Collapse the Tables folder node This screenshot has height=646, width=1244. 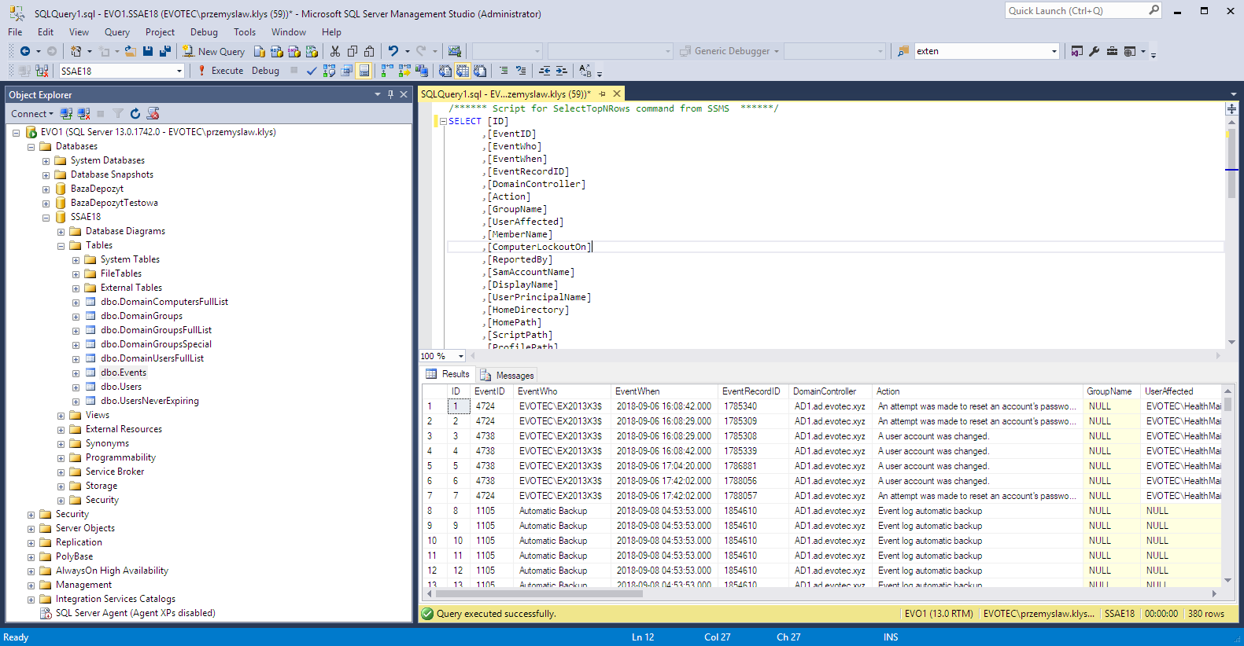pyautogui.click(x=61, y=246)
